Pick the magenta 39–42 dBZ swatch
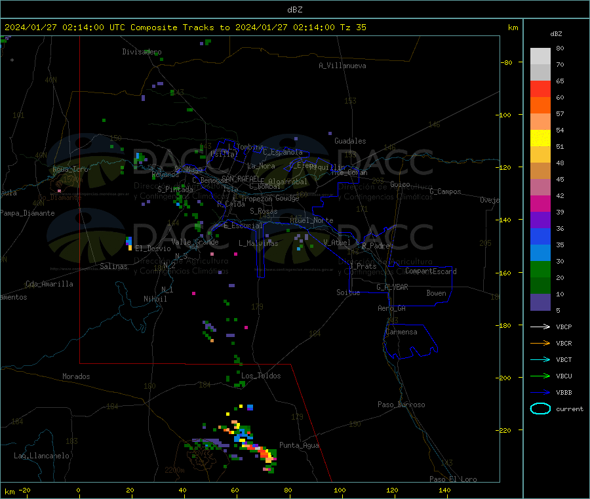Image resolution: width=590 pixels, height=499 pixels. coord(540,203)
